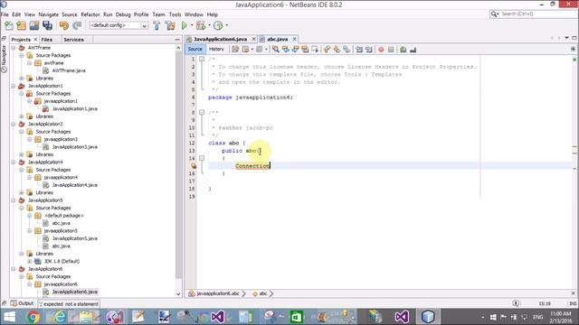The image size is (579, 325).
Task: Click the Next Bookmark icon
Action: click(x=337, y=50)
